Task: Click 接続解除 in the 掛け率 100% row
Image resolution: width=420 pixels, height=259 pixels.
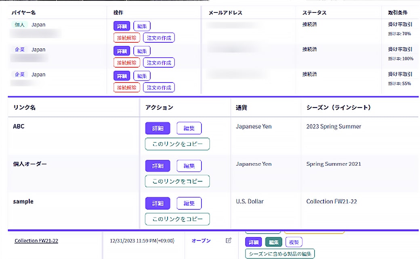Action: pos(127,62)
